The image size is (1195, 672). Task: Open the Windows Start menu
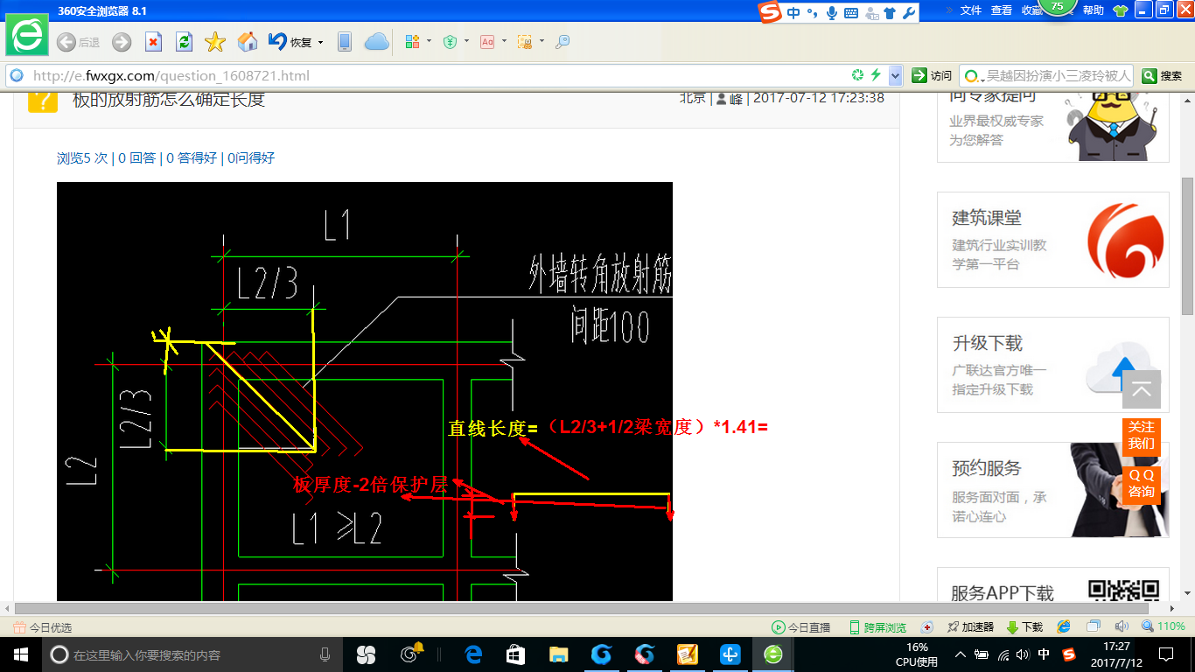(20, 654)
